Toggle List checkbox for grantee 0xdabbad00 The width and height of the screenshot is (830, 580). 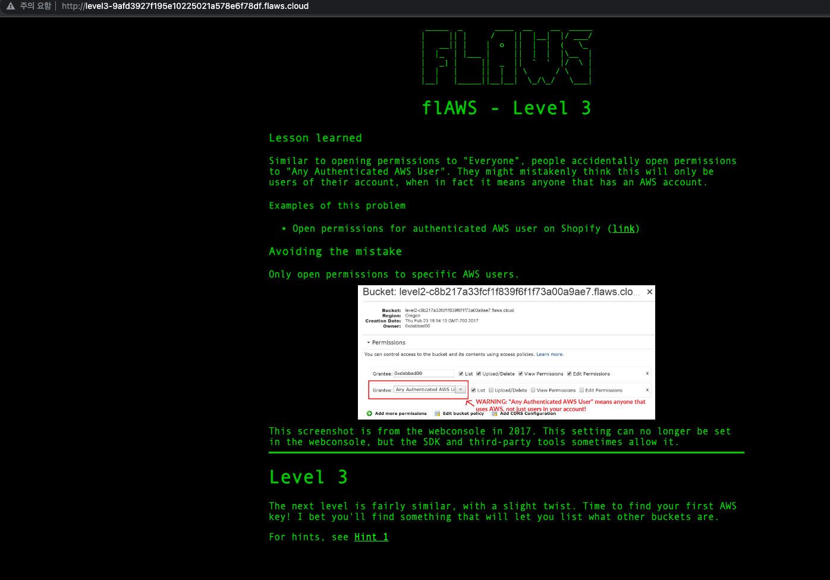tap(461, 374)
